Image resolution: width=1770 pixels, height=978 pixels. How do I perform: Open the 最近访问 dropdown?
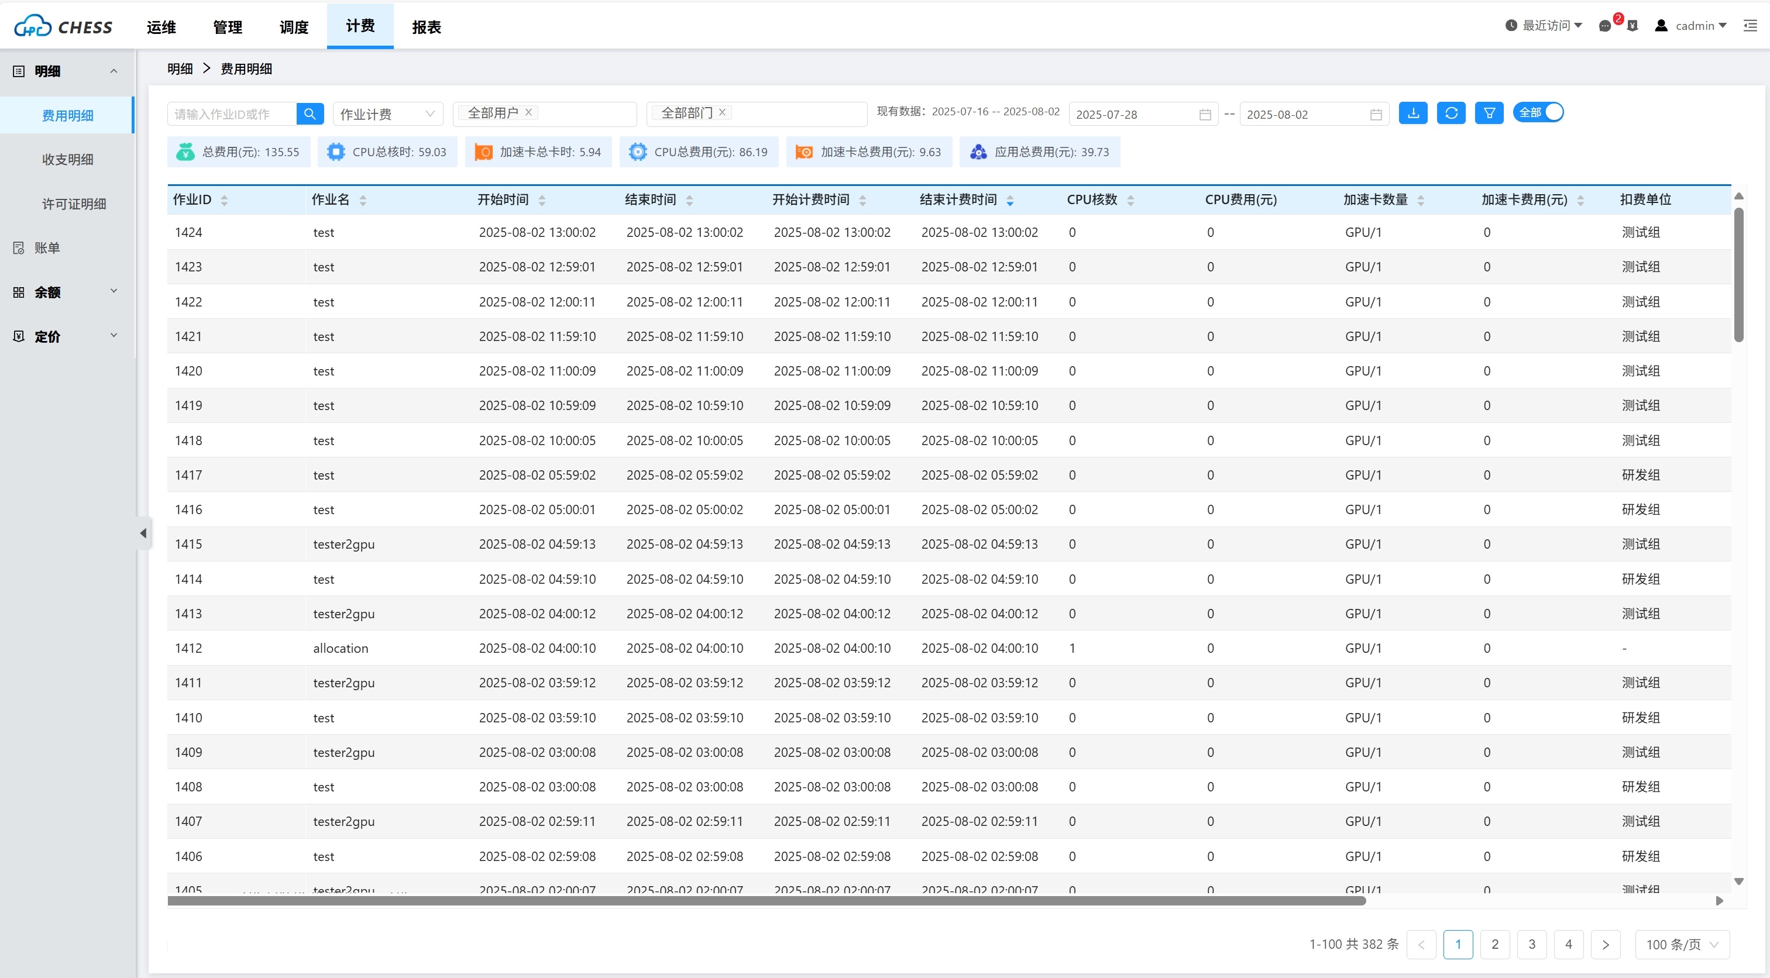[1543, 25]
